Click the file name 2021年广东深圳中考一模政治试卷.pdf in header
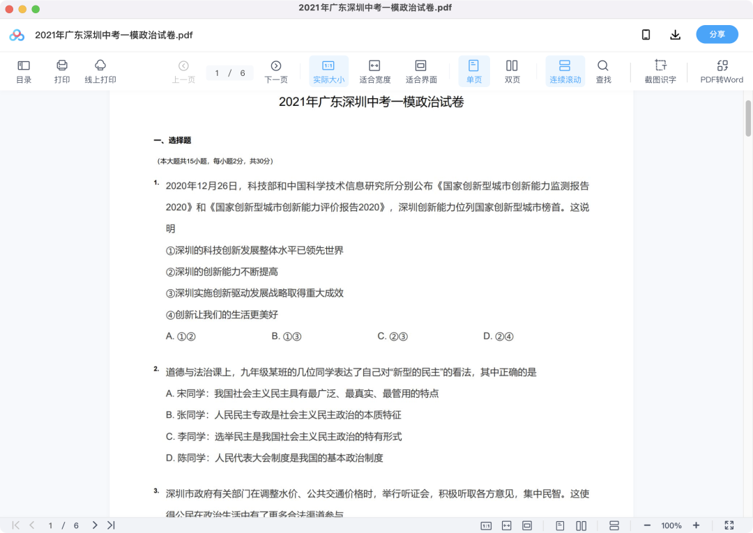Image resolution: width=753 pixels, height=533 pixels. [x=114, y=35]
